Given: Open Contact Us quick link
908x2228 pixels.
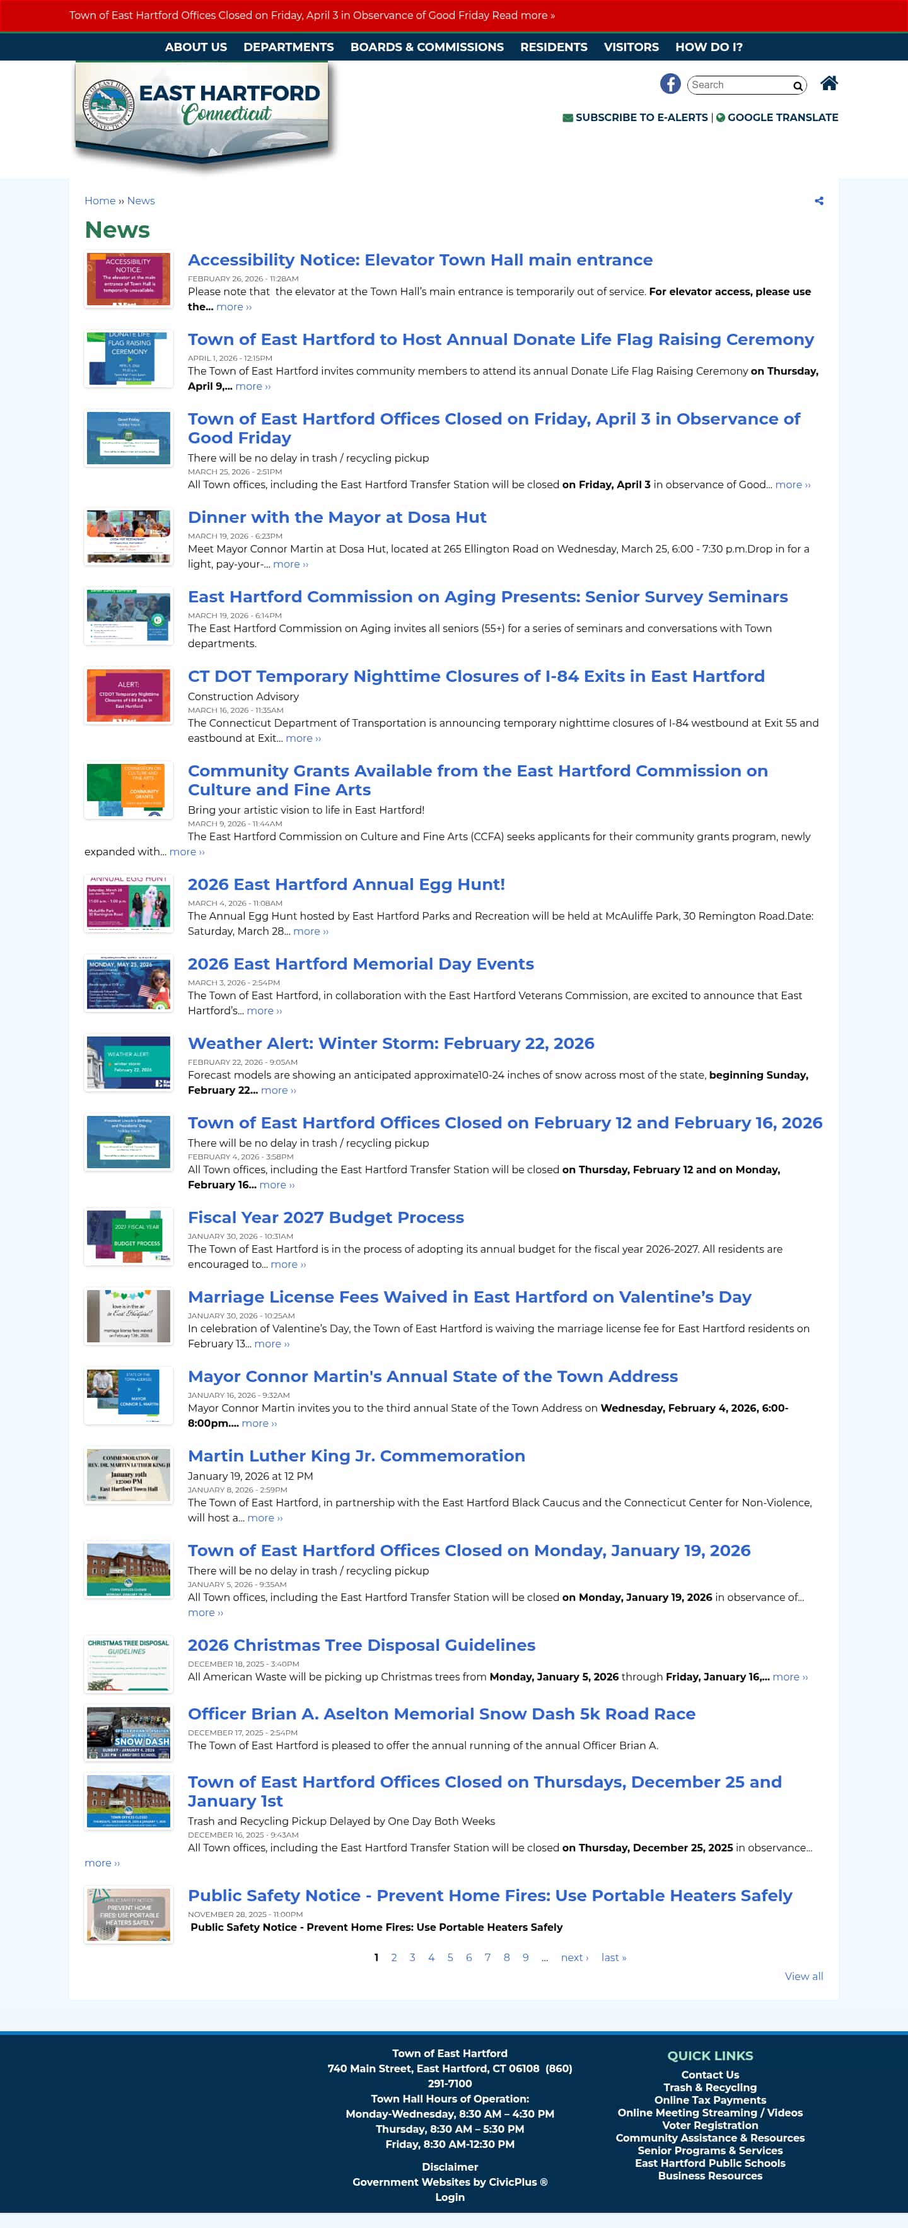Looking at the screenshot, I should click(x=710, y=2075).
